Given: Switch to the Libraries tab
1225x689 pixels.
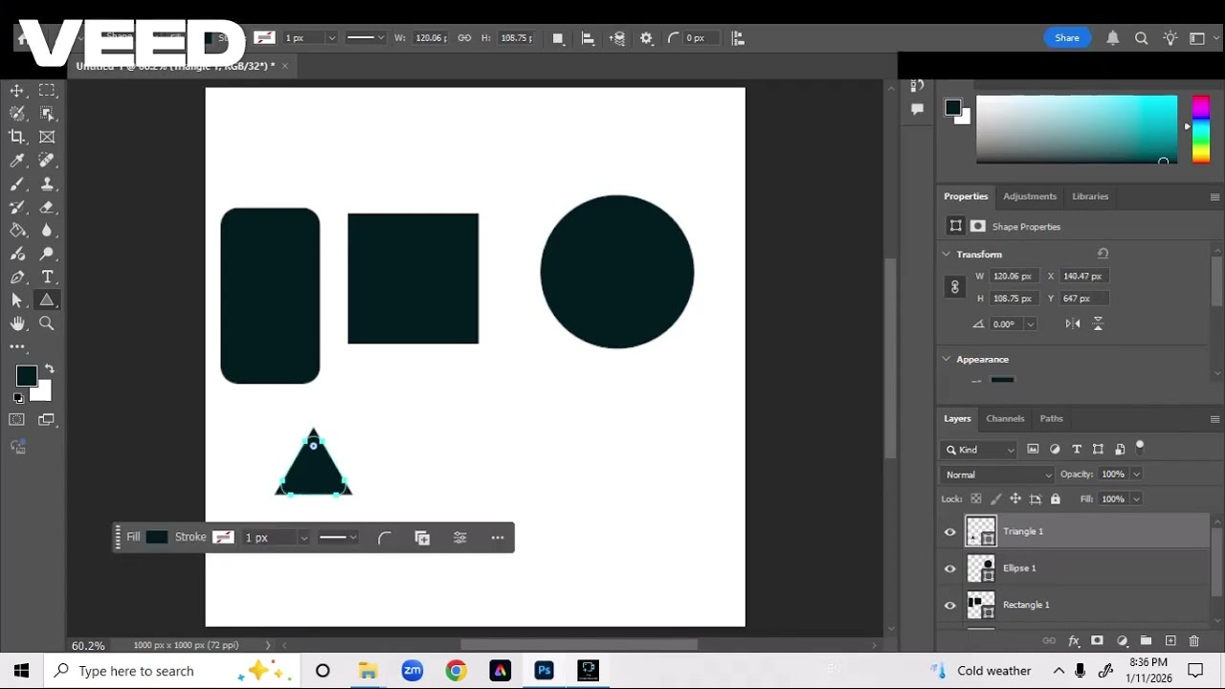Looking at the screenshot, I should click(x=1090, y=196).
